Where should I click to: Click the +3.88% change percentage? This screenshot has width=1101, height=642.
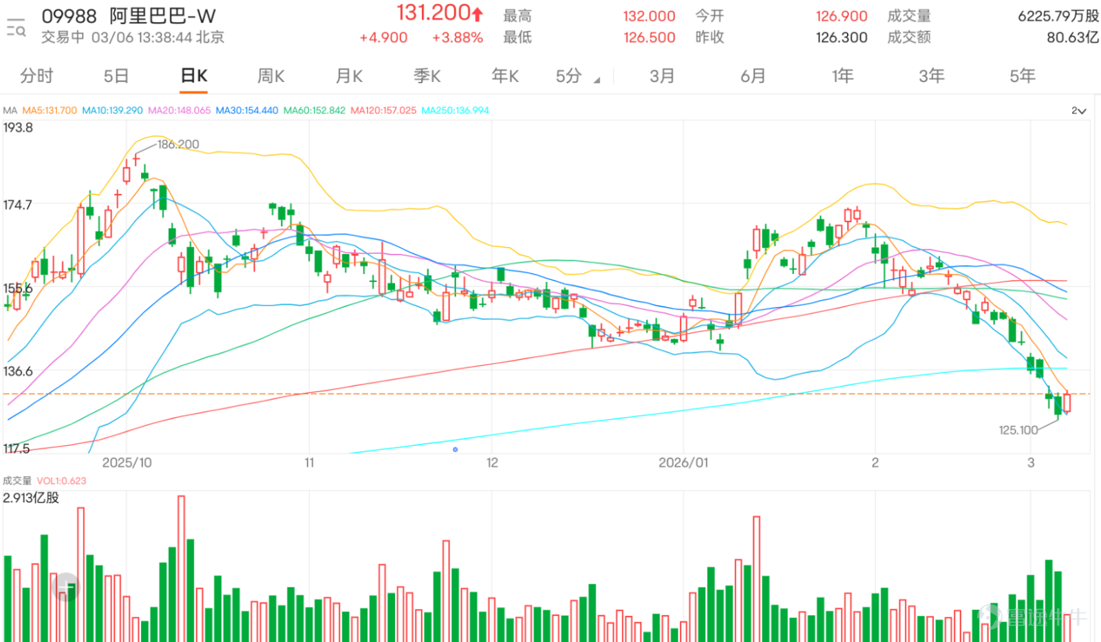(458, 38)
